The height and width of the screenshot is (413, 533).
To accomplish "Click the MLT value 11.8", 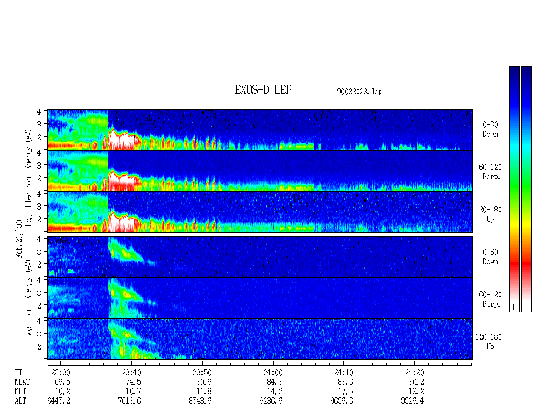I will [204, 392].
